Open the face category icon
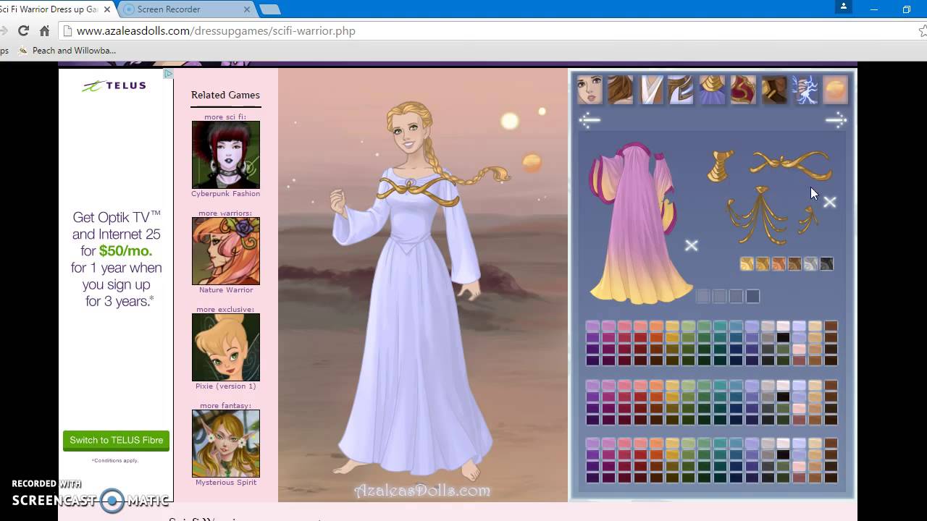Image resolution: width=927 pixels, height=521 pixels. pyautogui.click(x=590, y=90)
